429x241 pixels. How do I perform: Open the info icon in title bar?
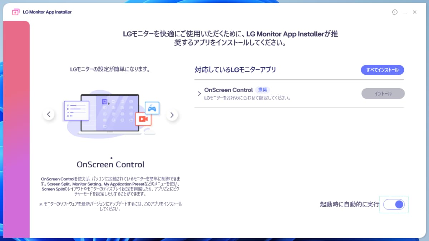click(395, 12)
